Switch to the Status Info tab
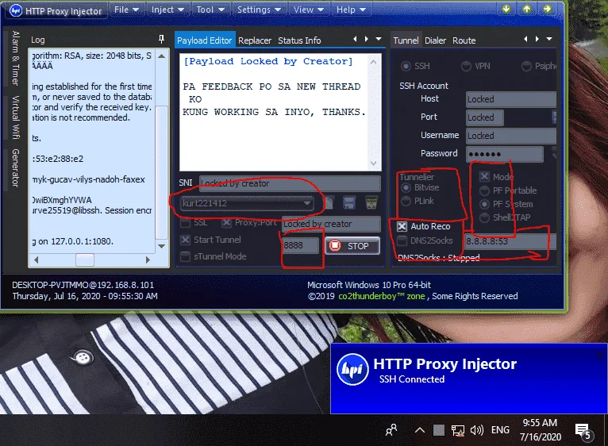The image size is (608, 446). coord(299,40)
